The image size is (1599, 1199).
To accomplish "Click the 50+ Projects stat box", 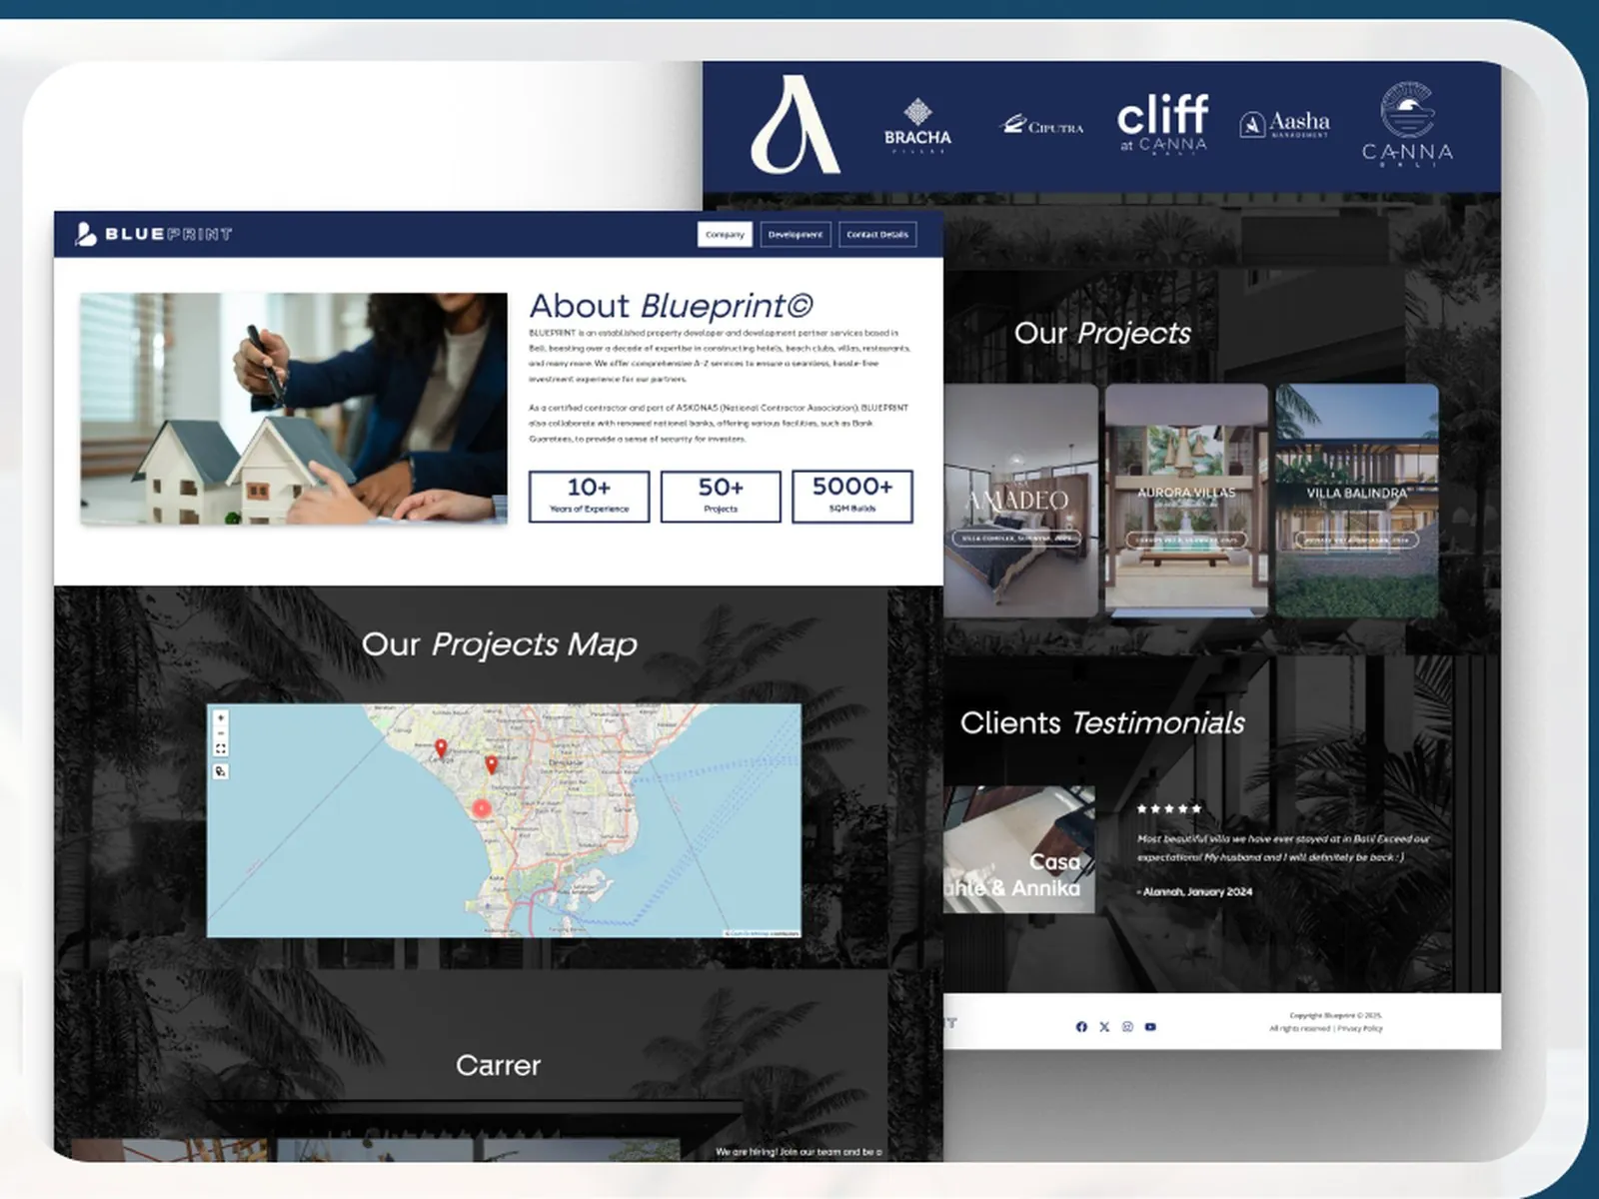I will click(x=721, y=497).
